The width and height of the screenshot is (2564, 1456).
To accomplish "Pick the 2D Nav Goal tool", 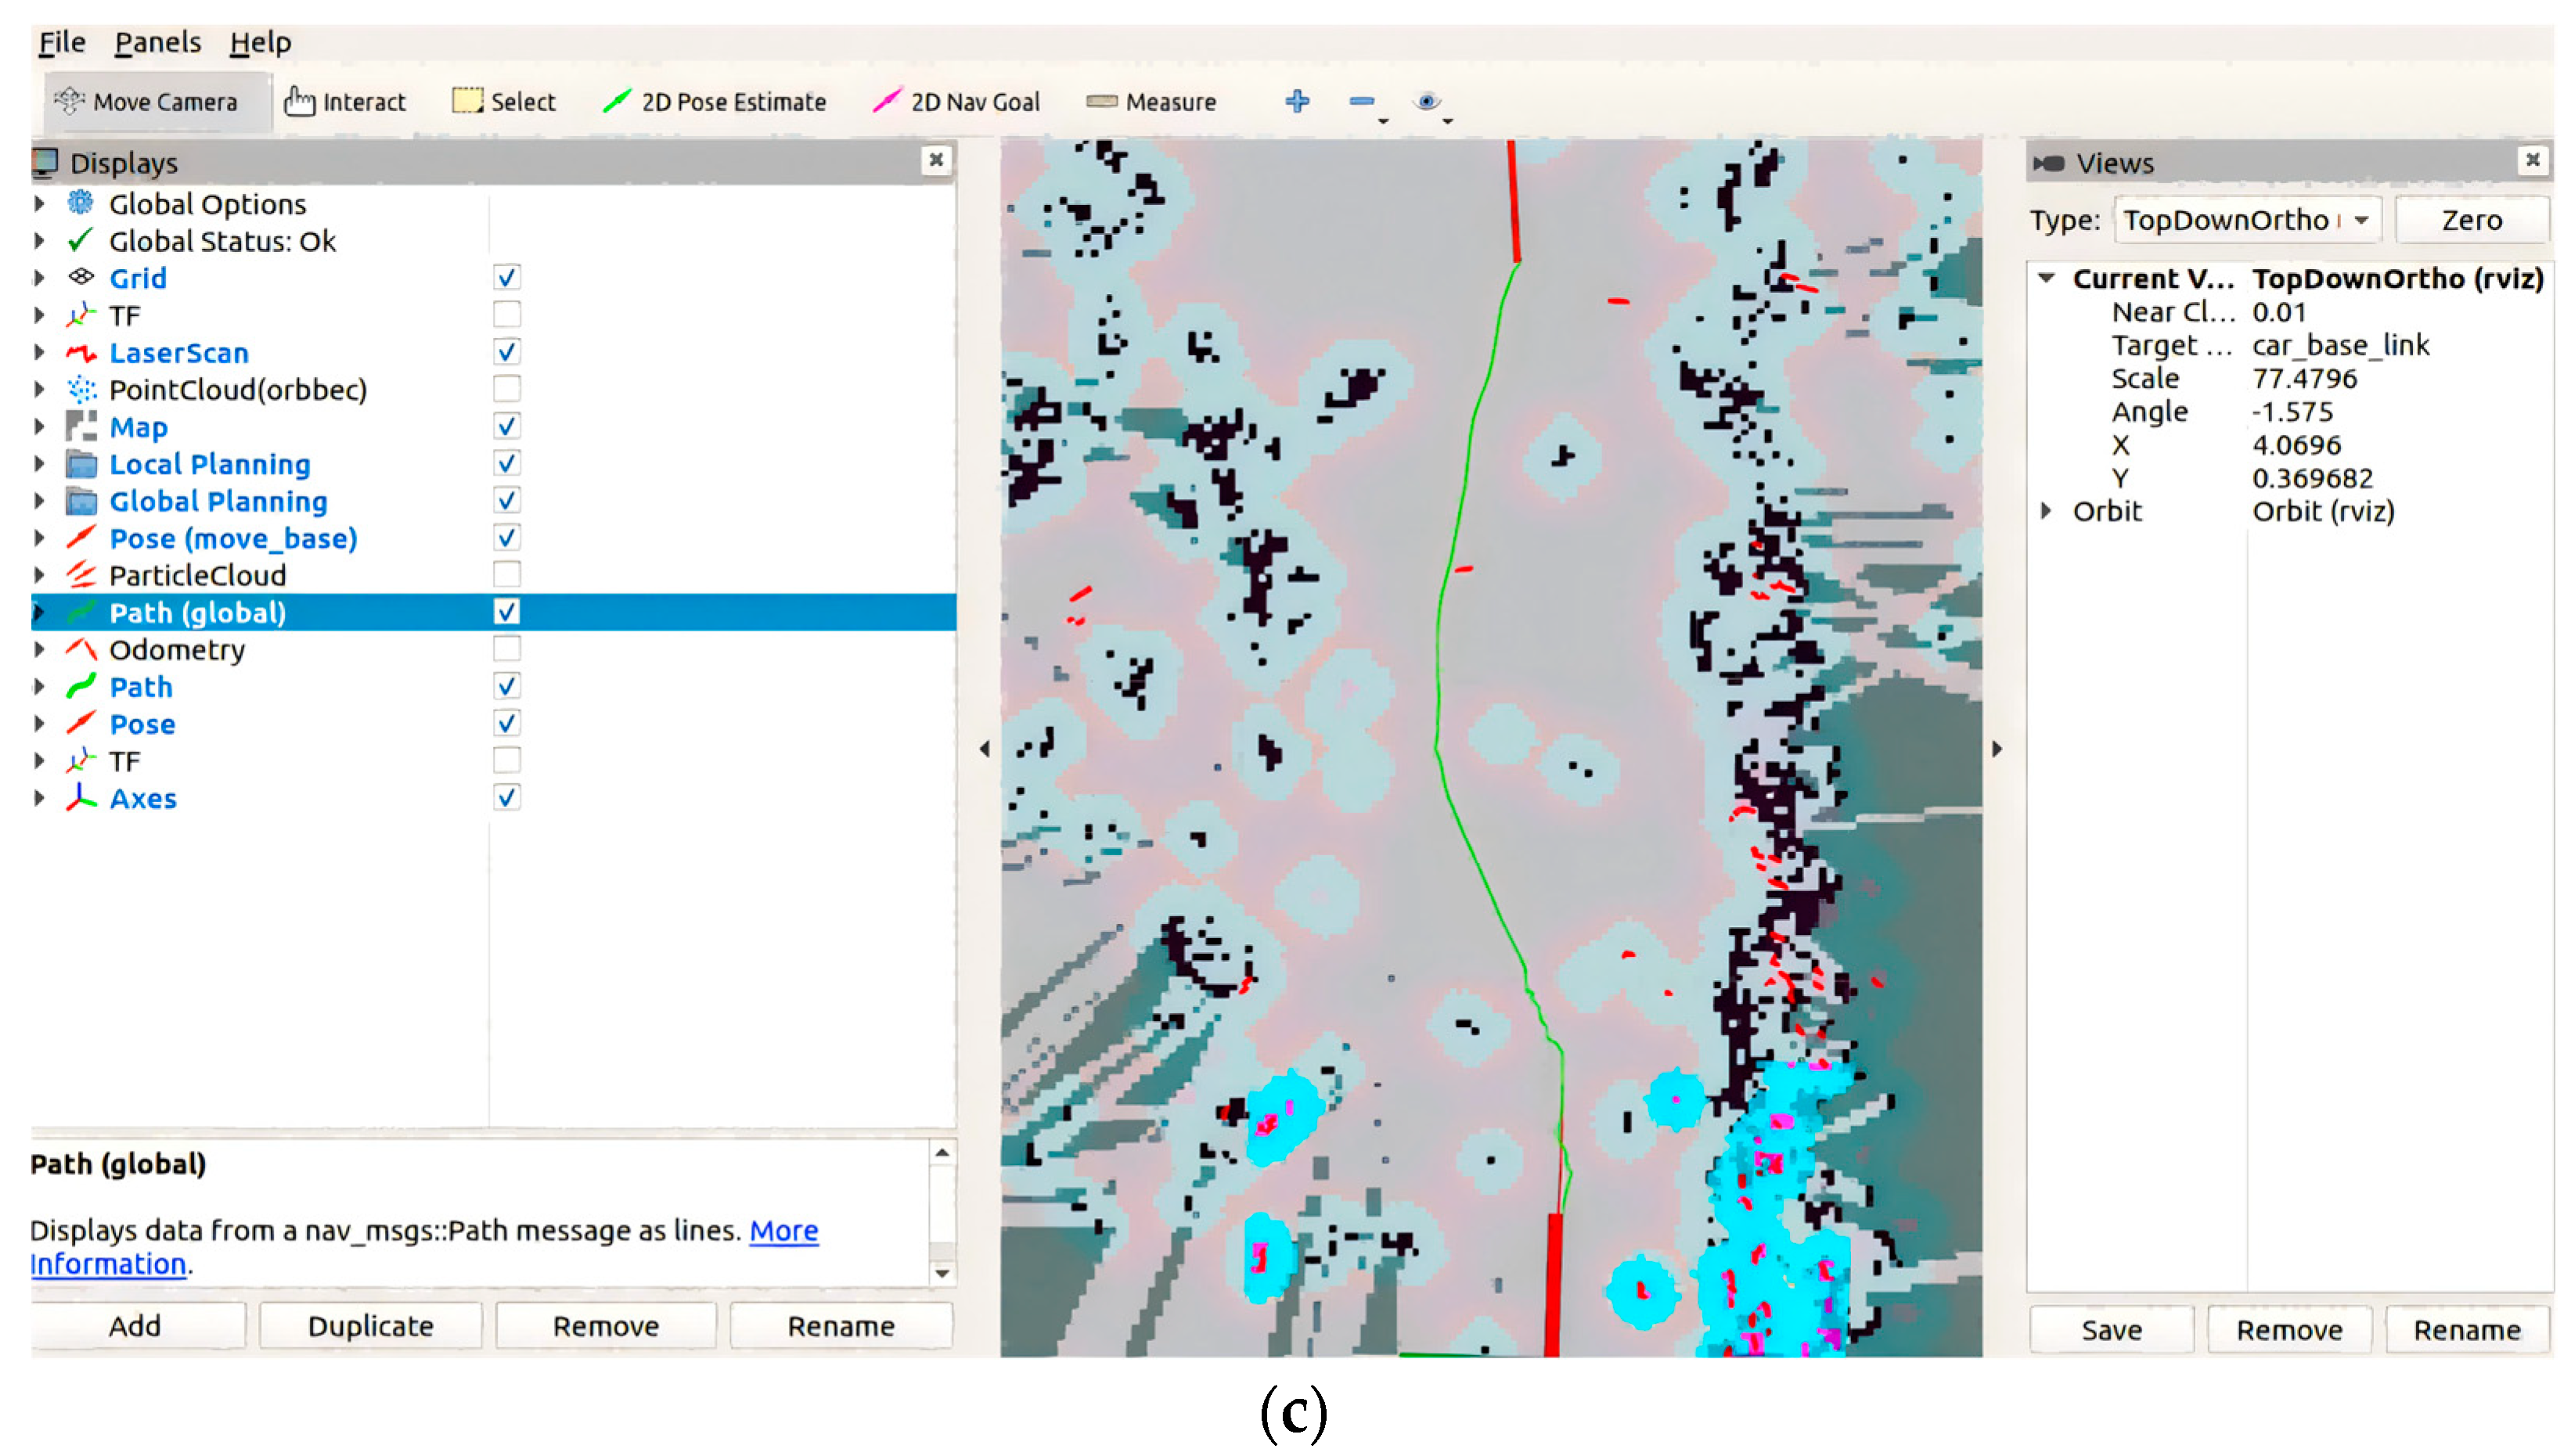I will [956, 102].
